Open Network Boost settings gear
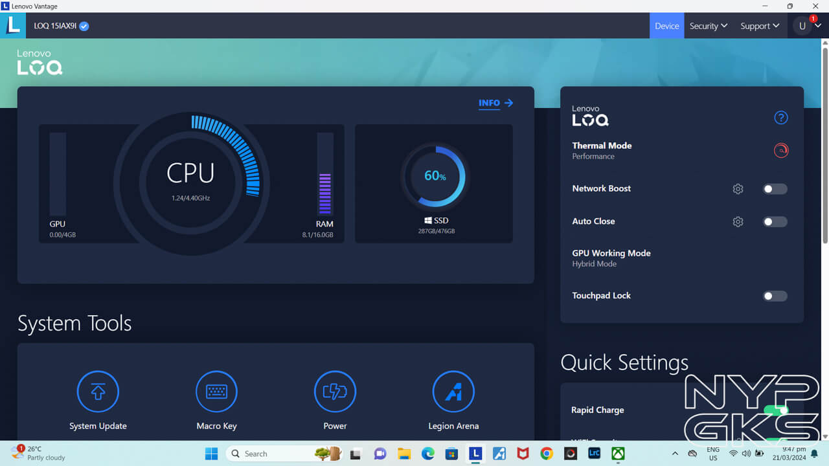This screenshot has height=466, width=829. click(x=738, y=189)
